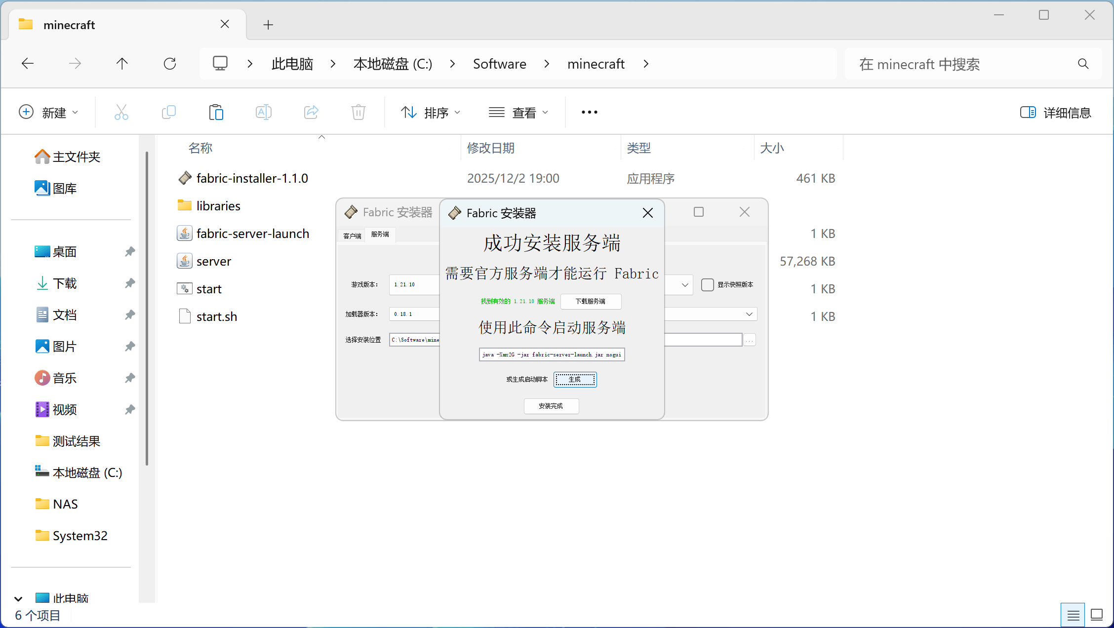
Task: Open the See more three-dots menu
Action: click(x=589, y=113)
